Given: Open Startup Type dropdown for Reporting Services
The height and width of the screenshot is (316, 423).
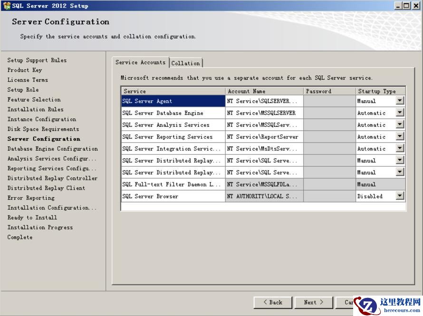Looking at the screenshot, I should pos(400,136).
